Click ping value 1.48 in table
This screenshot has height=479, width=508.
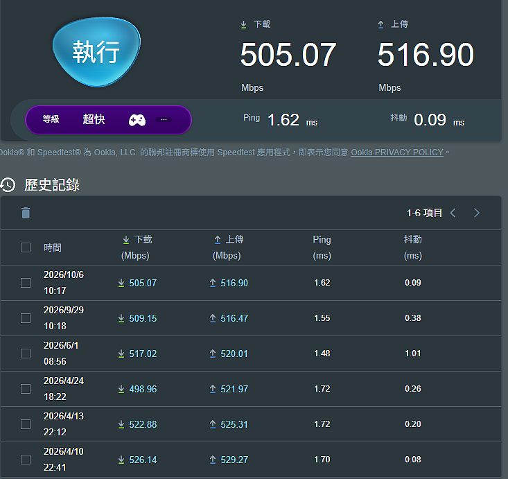click(x=322, y=354)
